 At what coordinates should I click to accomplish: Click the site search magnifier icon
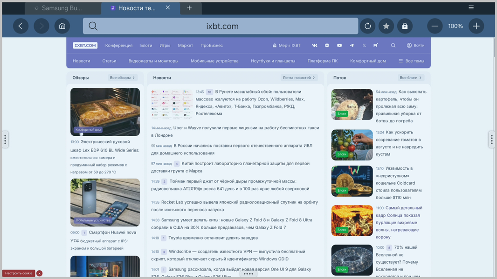(393, 45)
